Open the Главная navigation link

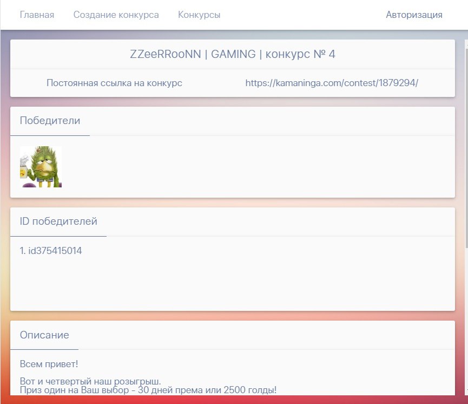tap(37, 15)
